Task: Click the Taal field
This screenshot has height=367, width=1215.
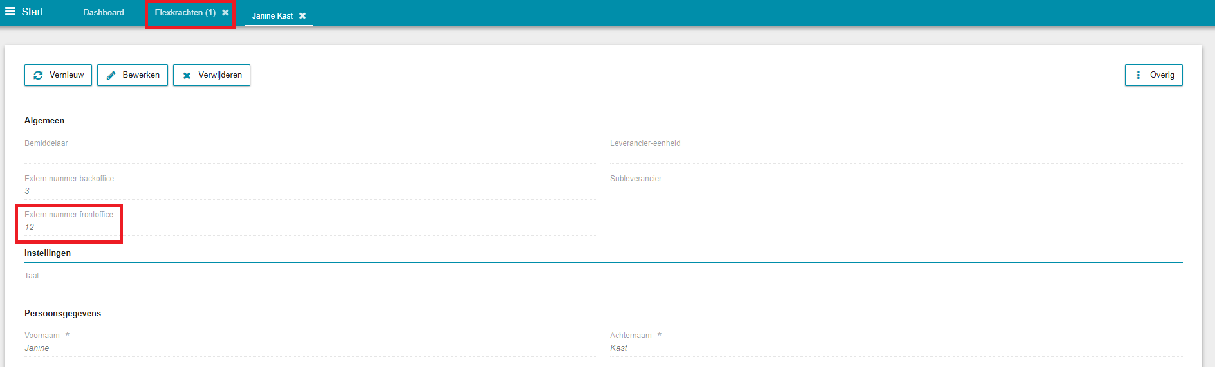Action: coord(311,283)
